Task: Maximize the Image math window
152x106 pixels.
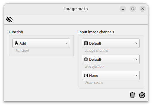Action: [133, 9]
